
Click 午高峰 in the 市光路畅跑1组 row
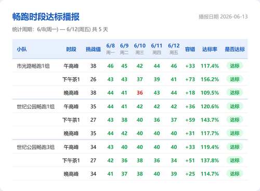coord(71,66)
